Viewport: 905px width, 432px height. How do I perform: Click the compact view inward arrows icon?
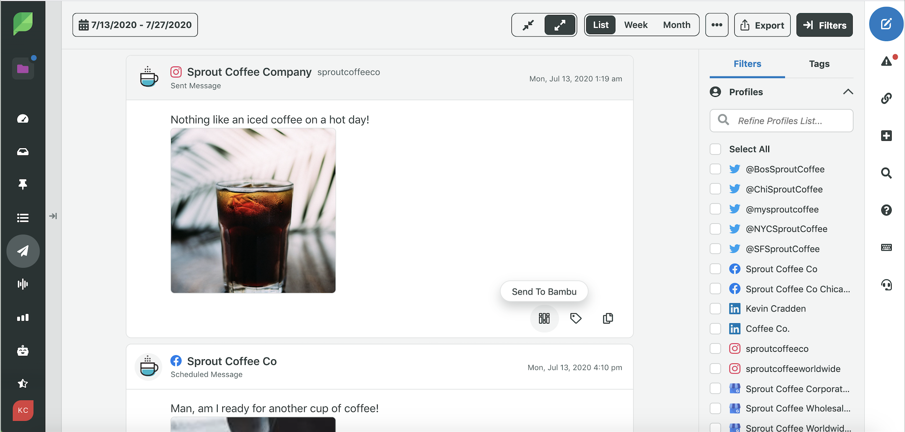(529, 25)
